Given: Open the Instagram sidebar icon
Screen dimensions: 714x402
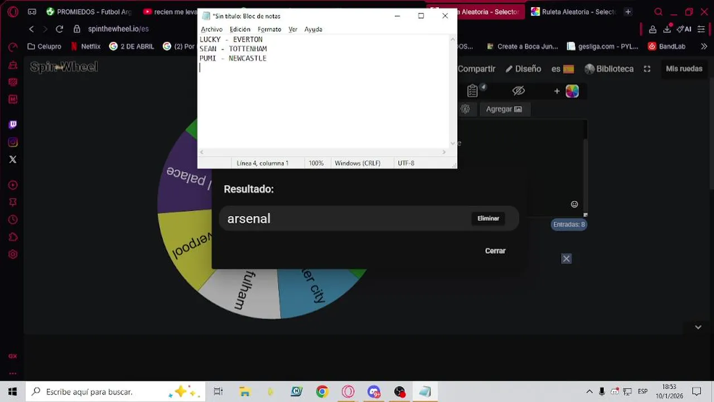Looking at the screenshot, I should tap(13, 142).
